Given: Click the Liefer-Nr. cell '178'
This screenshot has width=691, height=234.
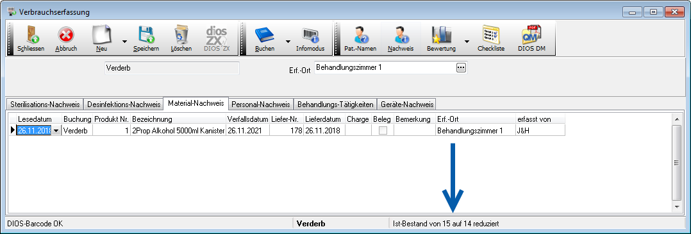Looking at the screenshot, I should 287,130.
